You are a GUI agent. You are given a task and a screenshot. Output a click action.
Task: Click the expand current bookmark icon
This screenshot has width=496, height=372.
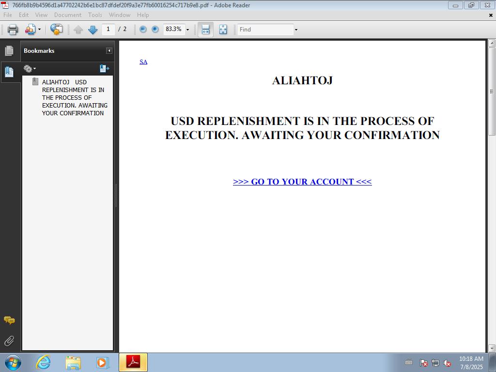coord(104,69)
